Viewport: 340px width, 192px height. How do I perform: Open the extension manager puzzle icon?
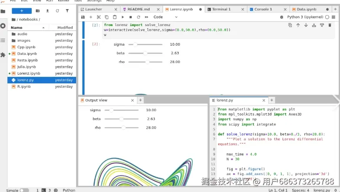(3, 55)
